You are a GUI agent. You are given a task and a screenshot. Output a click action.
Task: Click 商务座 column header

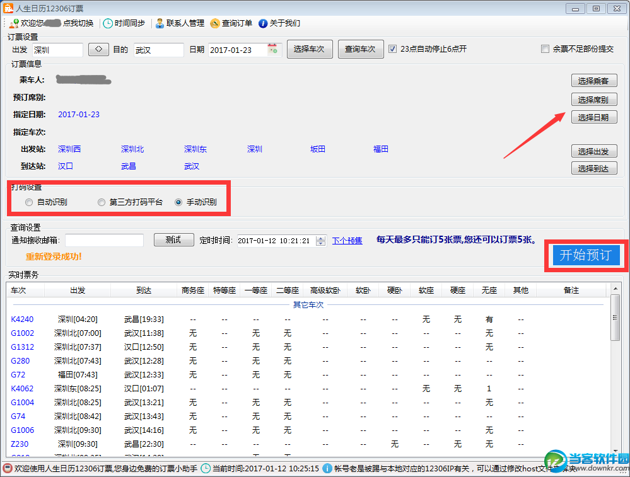tap(193, 290)
